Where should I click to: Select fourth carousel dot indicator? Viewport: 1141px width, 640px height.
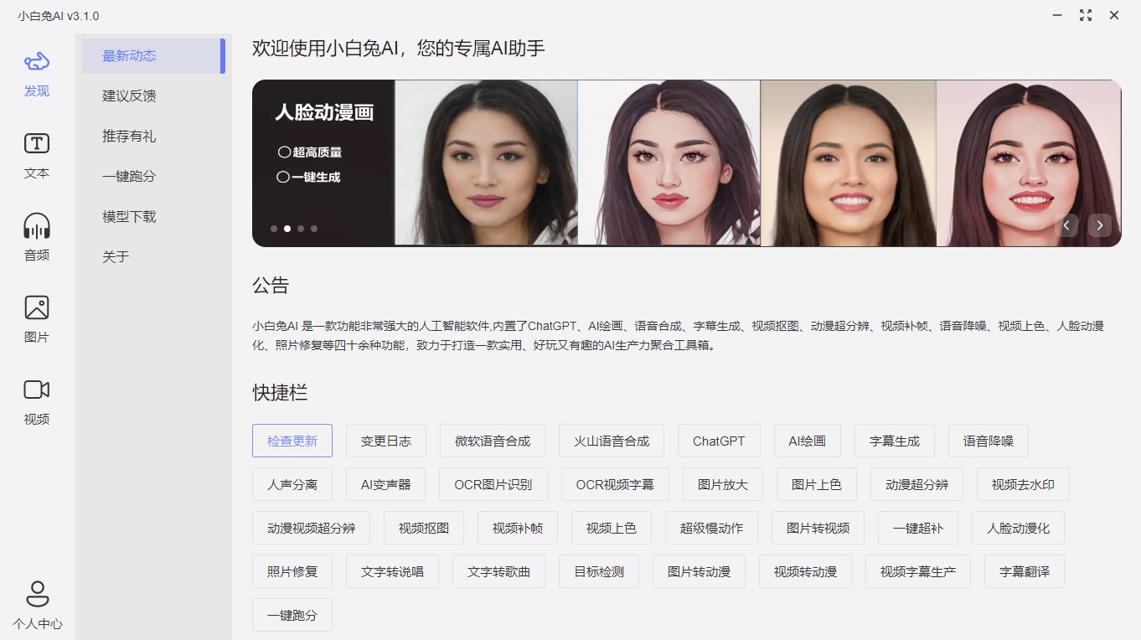pos(314,228)
